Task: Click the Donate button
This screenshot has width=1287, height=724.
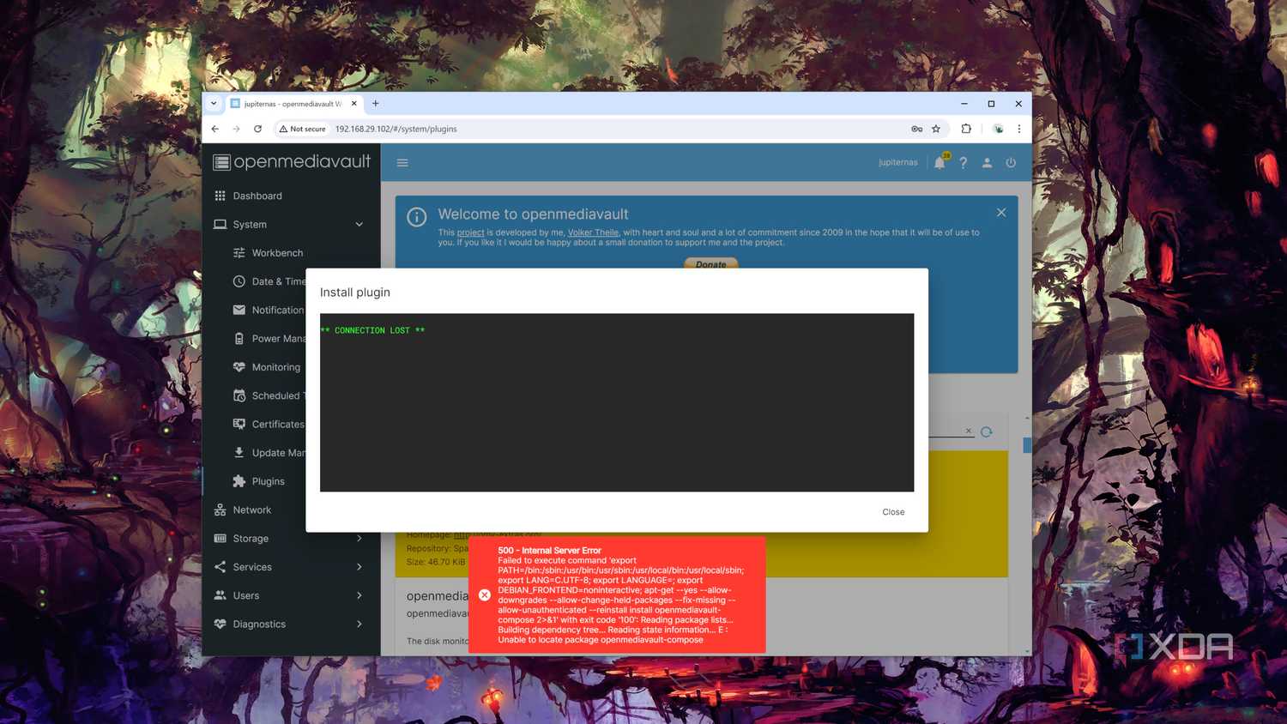Action: (710, 264)
